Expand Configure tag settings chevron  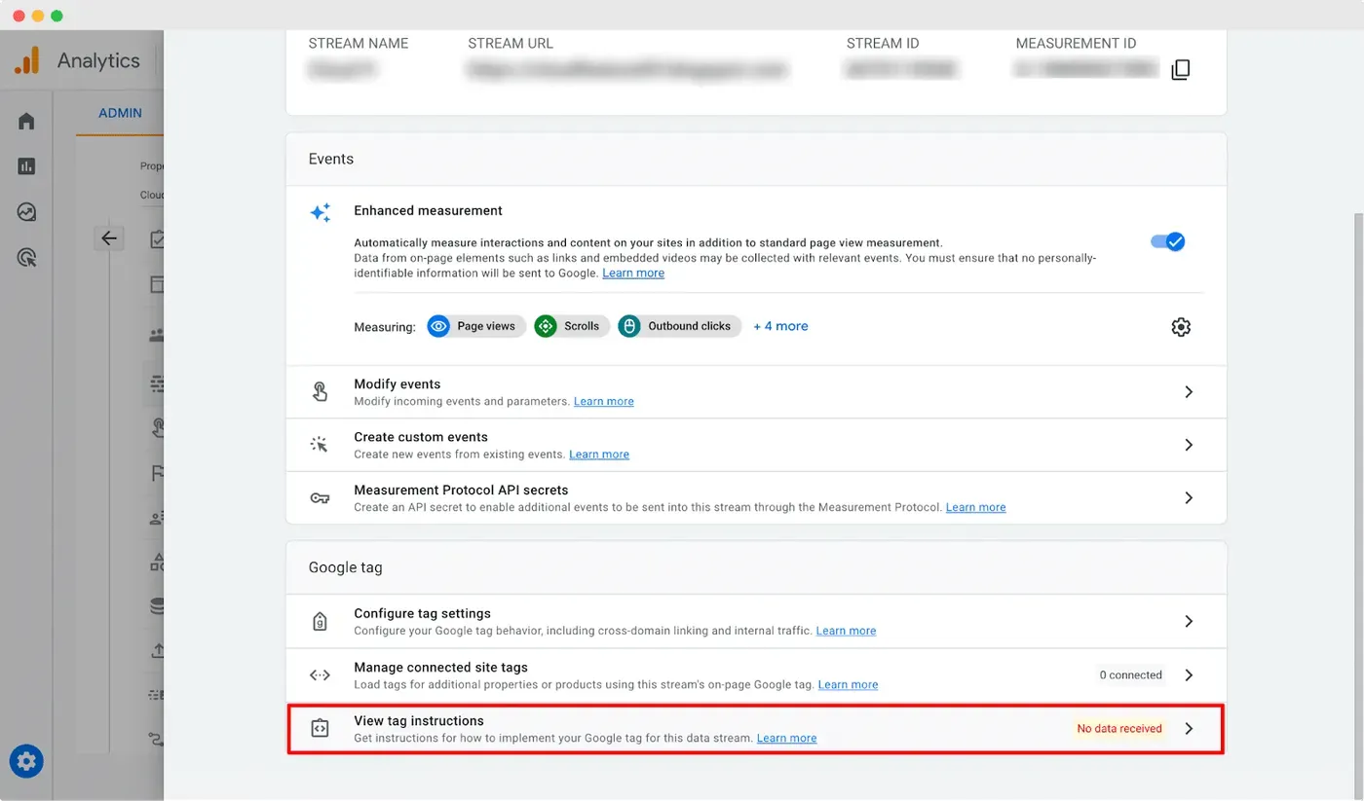(1189, 622)
